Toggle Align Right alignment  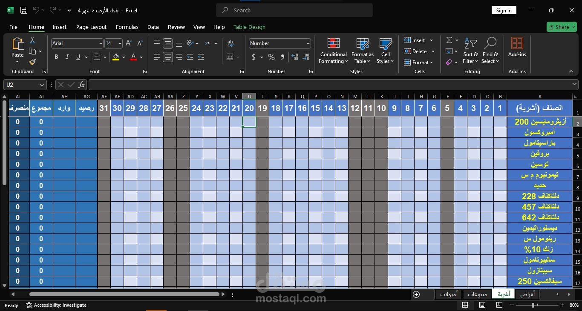pos(179,57)
